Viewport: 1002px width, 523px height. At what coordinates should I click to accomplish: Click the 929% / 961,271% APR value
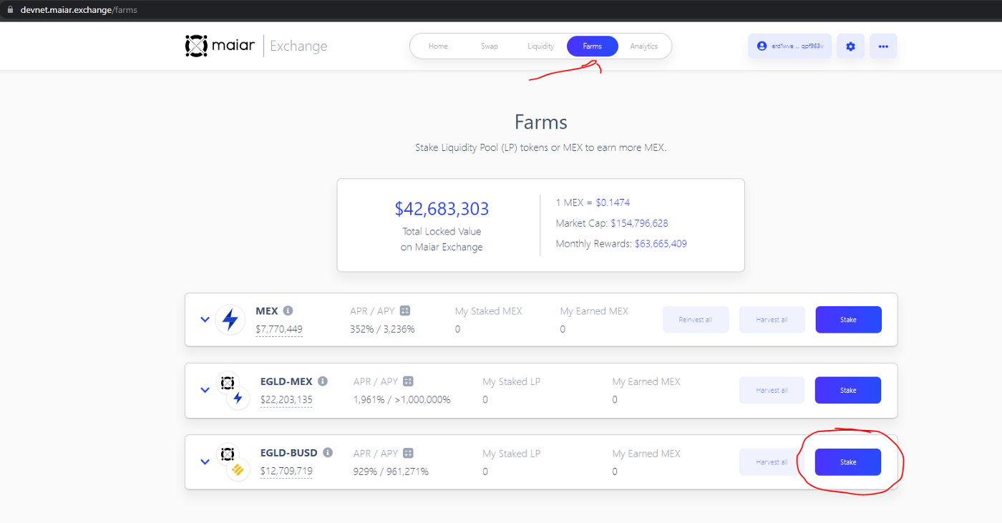(x=391, y=471)
